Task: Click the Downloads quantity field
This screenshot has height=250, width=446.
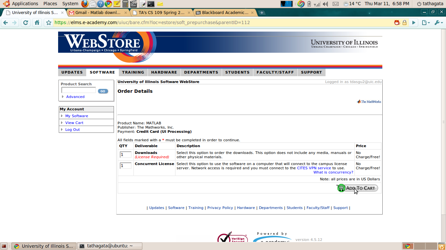Action: (126, 155)
